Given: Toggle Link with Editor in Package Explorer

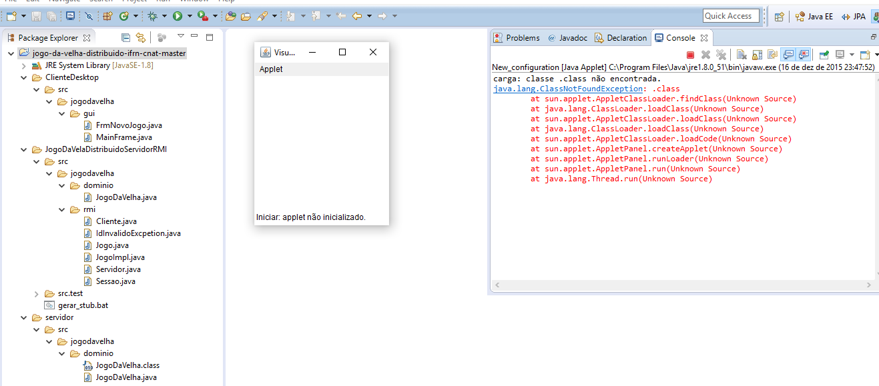Looking at the screenshot, I should tap(140, 38).
